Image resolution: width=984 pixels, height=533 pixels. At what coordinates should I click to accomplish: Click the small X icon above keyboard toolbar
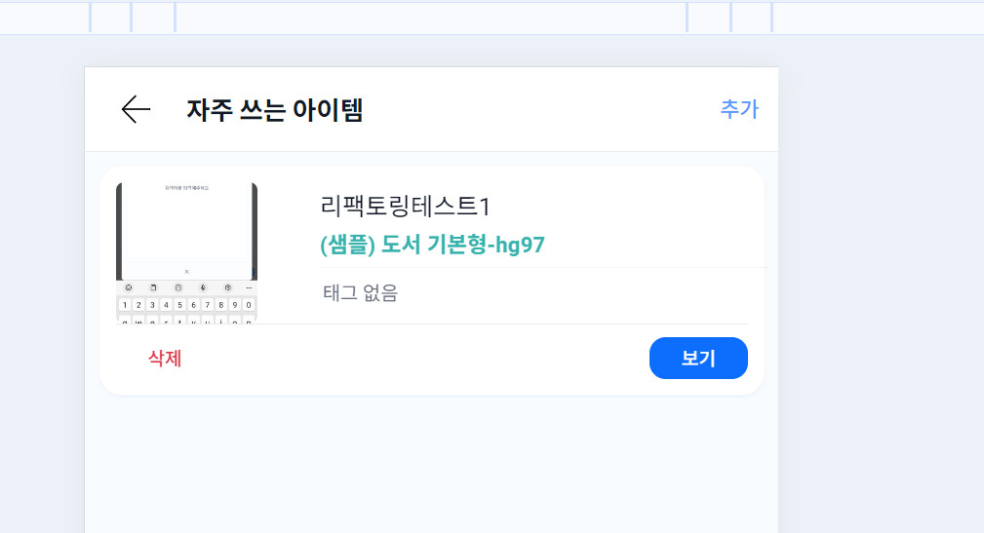tap(186, 272)
